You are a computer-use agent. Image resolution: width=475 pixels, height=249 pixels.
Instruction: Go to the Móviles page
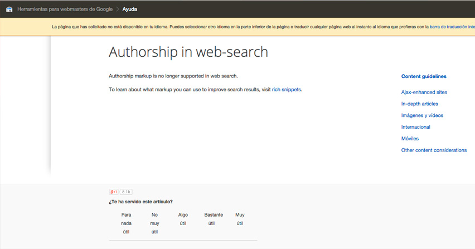pos(410,139)
